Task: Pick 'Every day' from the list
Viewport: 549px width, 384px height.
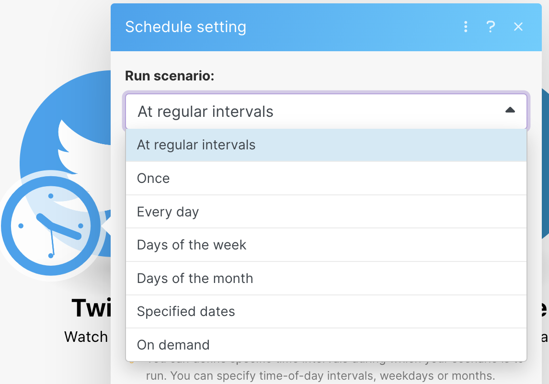Action: coord(168,212)
